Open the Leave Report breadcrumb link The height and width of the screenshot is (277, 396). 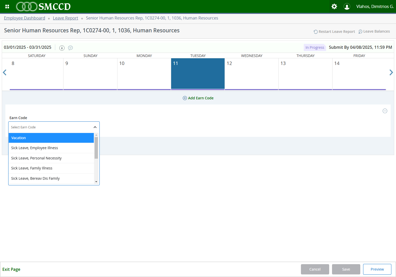point(66,18)
